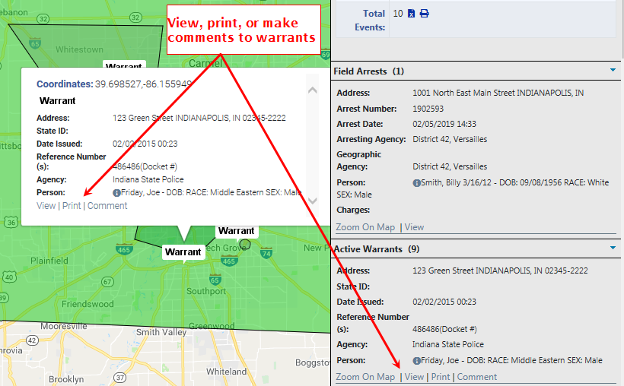
Task: View the field arrest record
Action: (x=414, y=227)
